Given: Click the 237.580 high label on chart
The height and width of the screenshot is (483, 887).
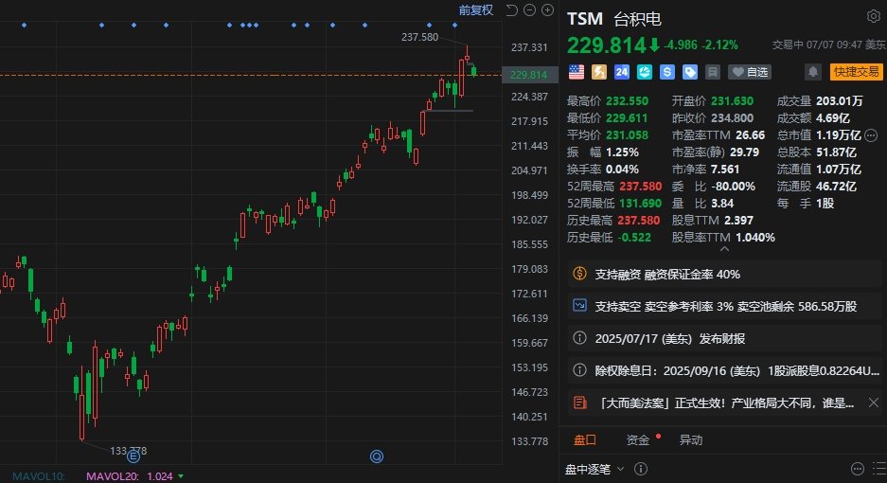Looking at the screenshot, I should pos(419,37).
